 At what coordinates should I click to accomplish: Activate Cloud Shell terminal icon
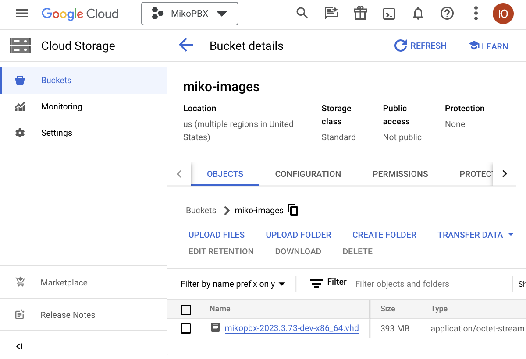click(389, 14)
